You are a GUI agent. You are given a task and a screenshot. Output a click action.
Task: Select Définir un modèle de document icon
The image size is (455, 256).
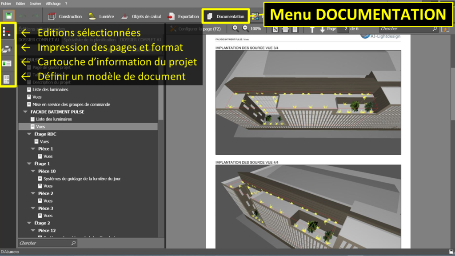8,79
